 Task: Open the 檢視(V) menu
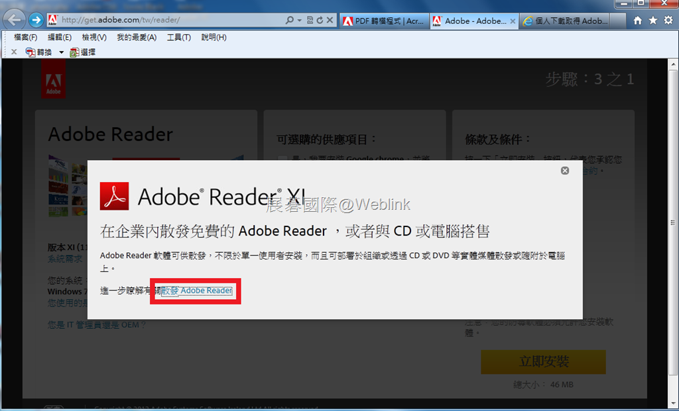pyautogui.click(x=94, y=38)
